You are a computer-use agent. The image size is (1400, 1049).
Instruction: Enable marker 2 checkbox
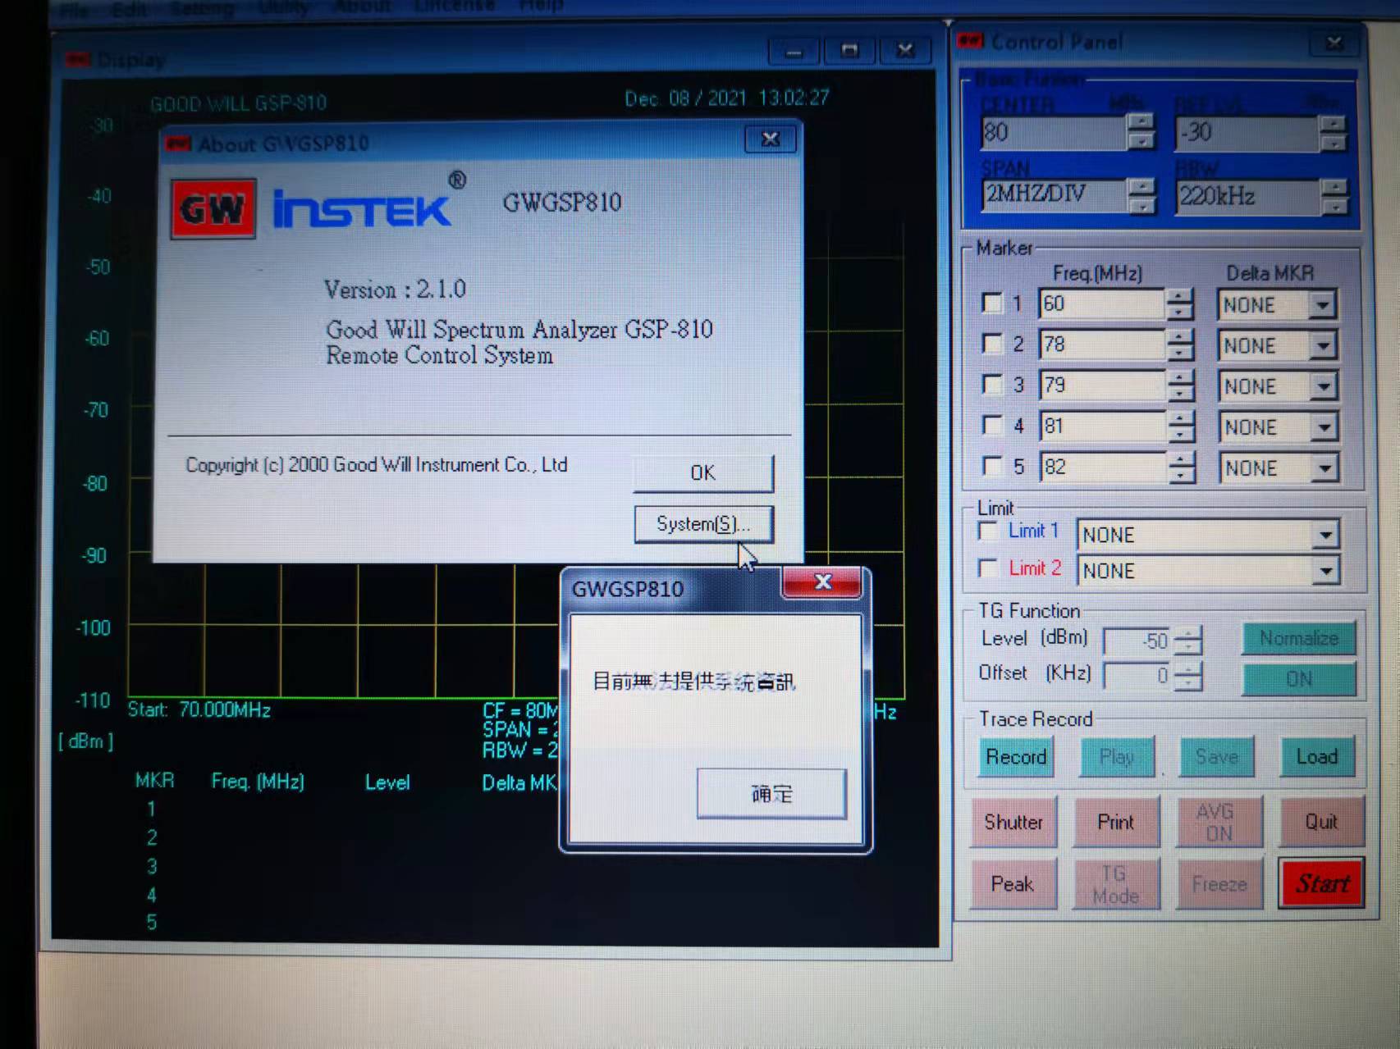coord(992,344)
